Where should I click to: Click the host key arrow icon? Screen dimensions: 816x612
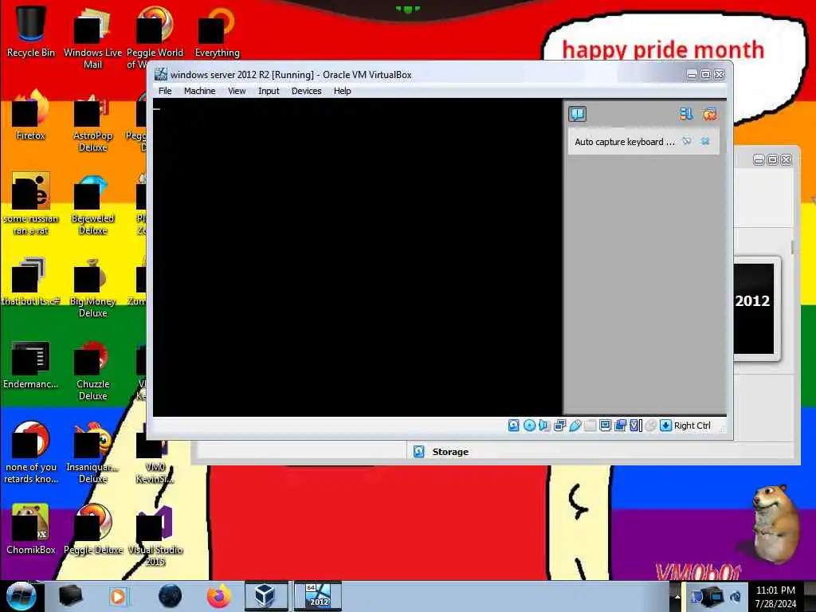click(x=665, y=426)
